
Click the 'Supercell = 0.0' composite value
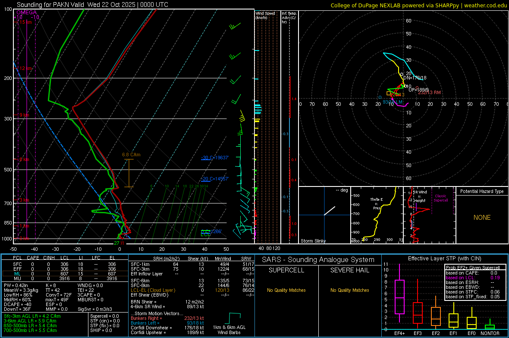pyautogui.click(x=104, y=316)
